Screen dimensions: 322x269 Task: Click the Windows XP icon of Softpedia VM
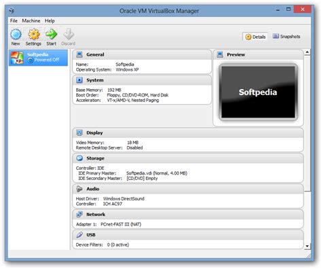pyautogui.click(x=17, y=58)
